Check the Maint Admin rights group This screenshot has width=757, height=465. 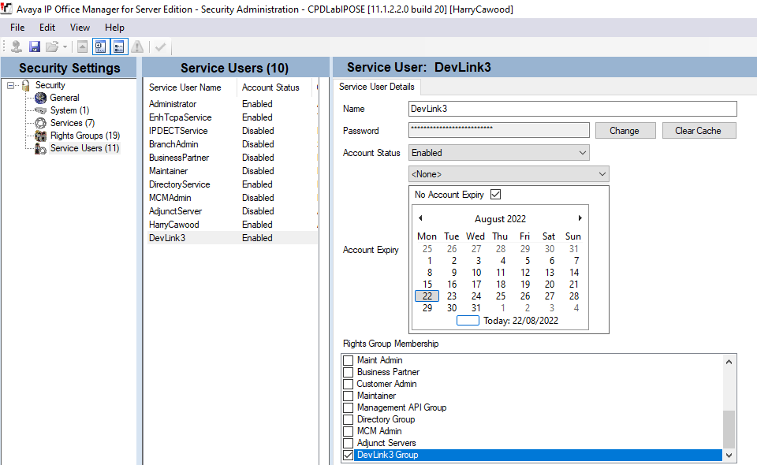[x=348, y=360]
